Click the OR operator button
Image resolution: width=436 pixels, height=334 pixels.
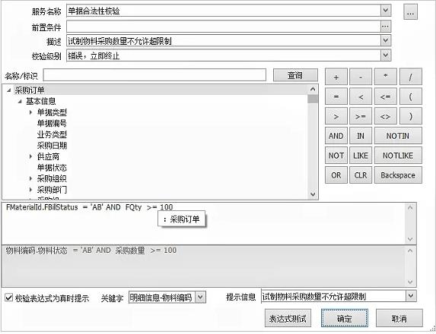tap(336, 175)
